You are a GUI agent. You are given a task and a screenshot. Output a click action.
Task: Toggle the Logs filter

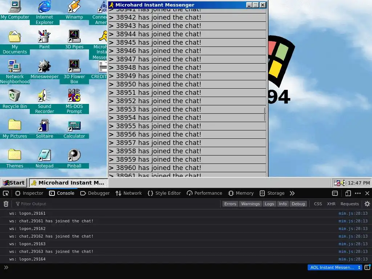click(x=269, y=204)
